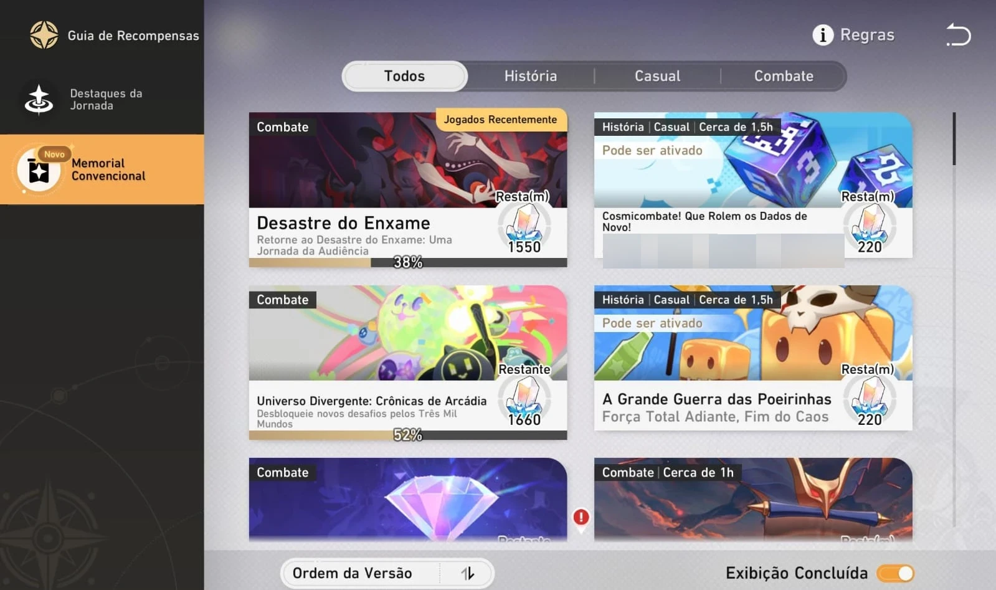996x590 pixels.
Task: Open Universo Divergente: Crônicas de Arcádia title
Action: [x=372, y=401]
